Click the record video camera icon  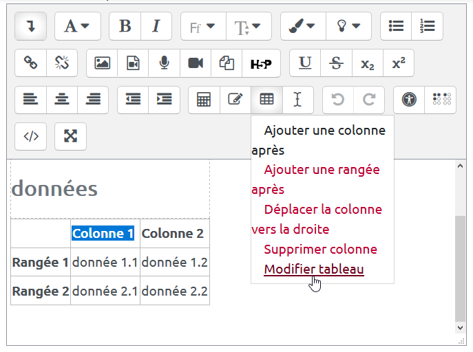[x=196, y=63]
